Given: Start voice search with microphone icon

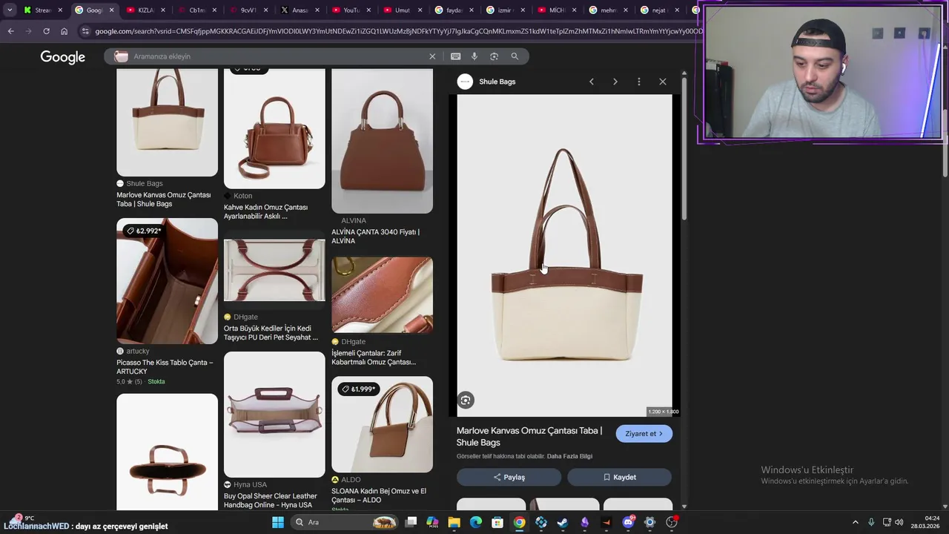Looking at the screenshot, I should click(474, 56).
